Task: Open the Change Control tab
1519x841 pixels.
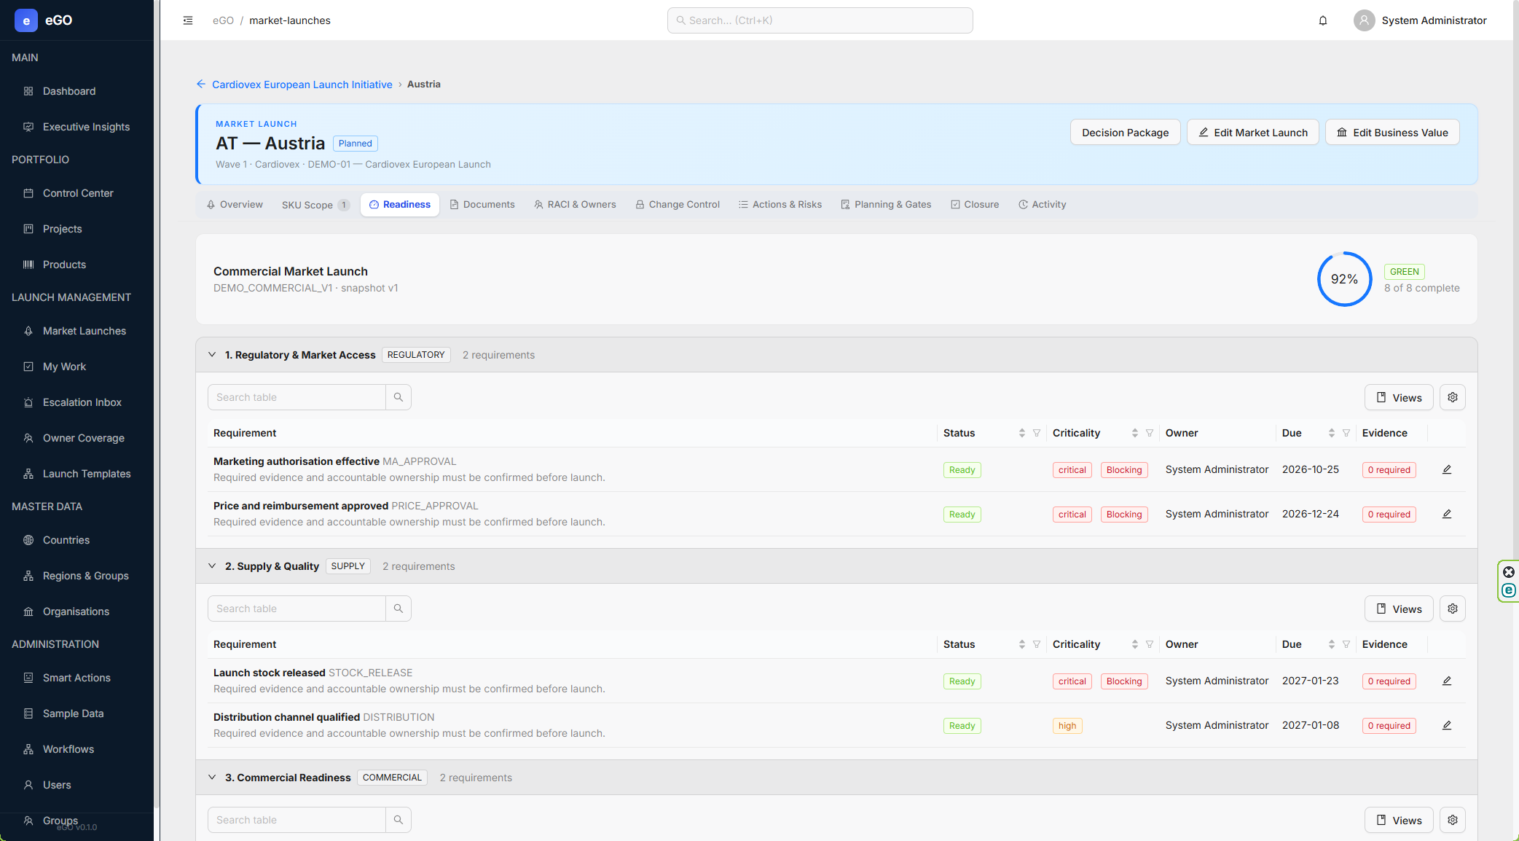Action: pyautogui.click(x=678, y=205)
